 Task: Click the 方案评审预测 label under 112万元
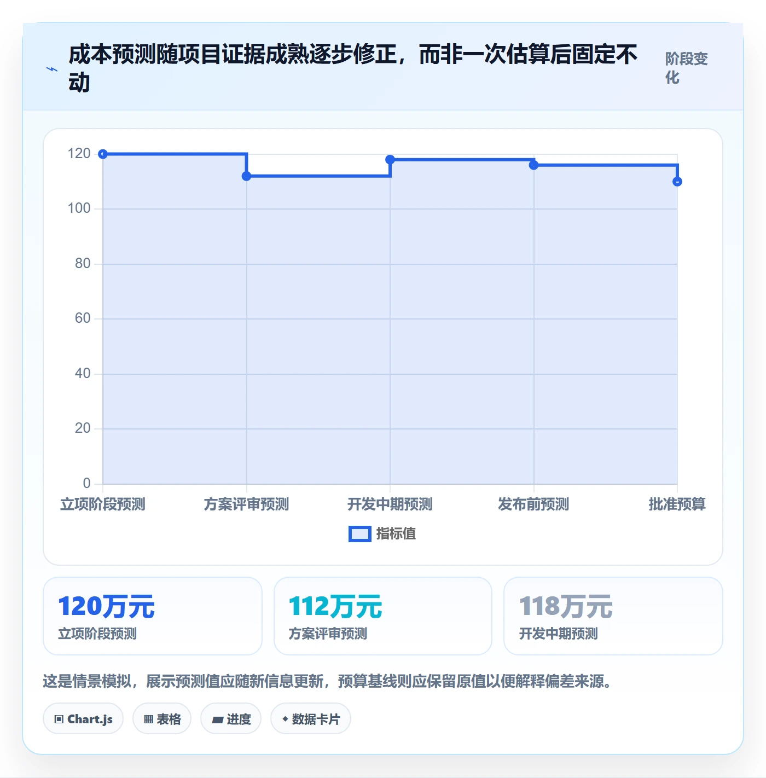coord(328,634)
